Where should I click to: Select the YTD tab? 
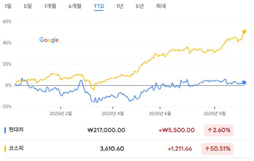coord(99,6)
